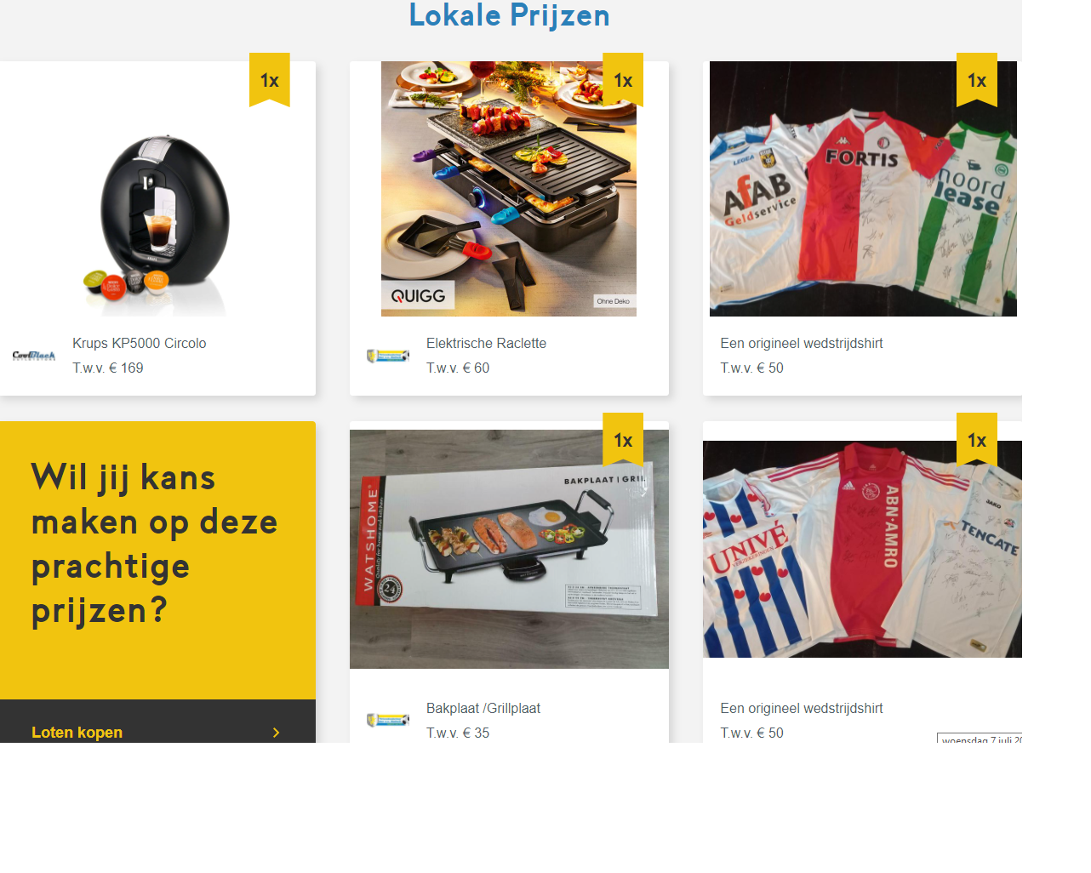
Task: Click the sponsor logo beside Elektrische Raclette
Action: [x=388, y=356]
